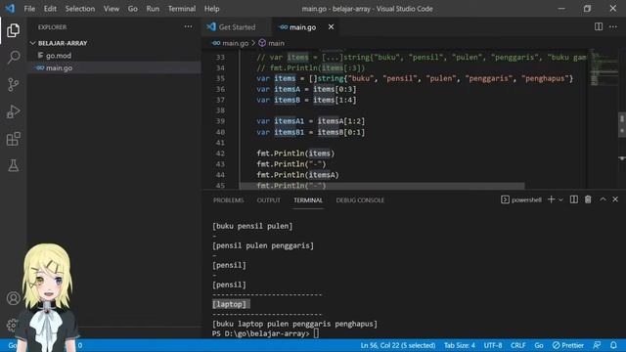The width and height of the screenshot is (626, 352).
Task: Click line number 35 in the gutter
Action: (x=220, y=78)
